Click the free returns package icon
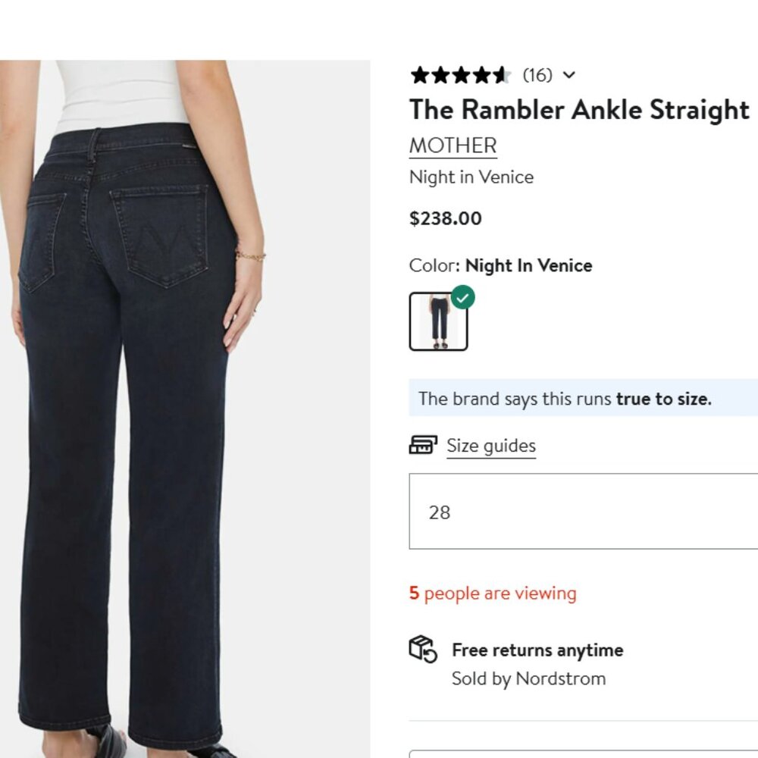758x758 pixels. point(421,651)
